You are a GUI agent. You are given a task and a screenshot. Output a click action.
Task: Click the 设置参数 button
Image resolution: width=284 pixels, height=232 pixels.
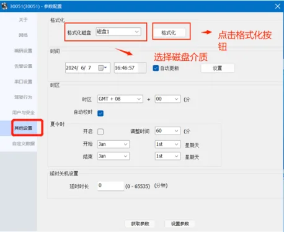pyautogui.click(x=180, y=224)
